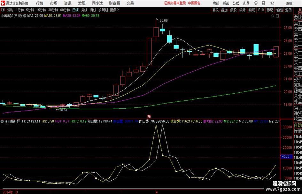
Task: Open the mobile phone icon
Action: point(263,3)
